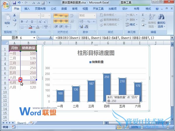Screen dimensions: 175x131
Task: Click the 250 bar for 四月
Action: coord(107,88)
